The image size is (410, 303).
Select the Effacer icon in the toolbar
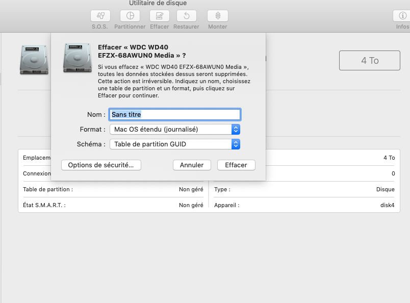pyautogui.click(x=160, y=16)
